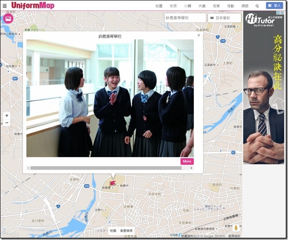288x240 pixels.
Task: Open the pink photo gallery icon
Action: pyautogui.click(x=8, y=18)
